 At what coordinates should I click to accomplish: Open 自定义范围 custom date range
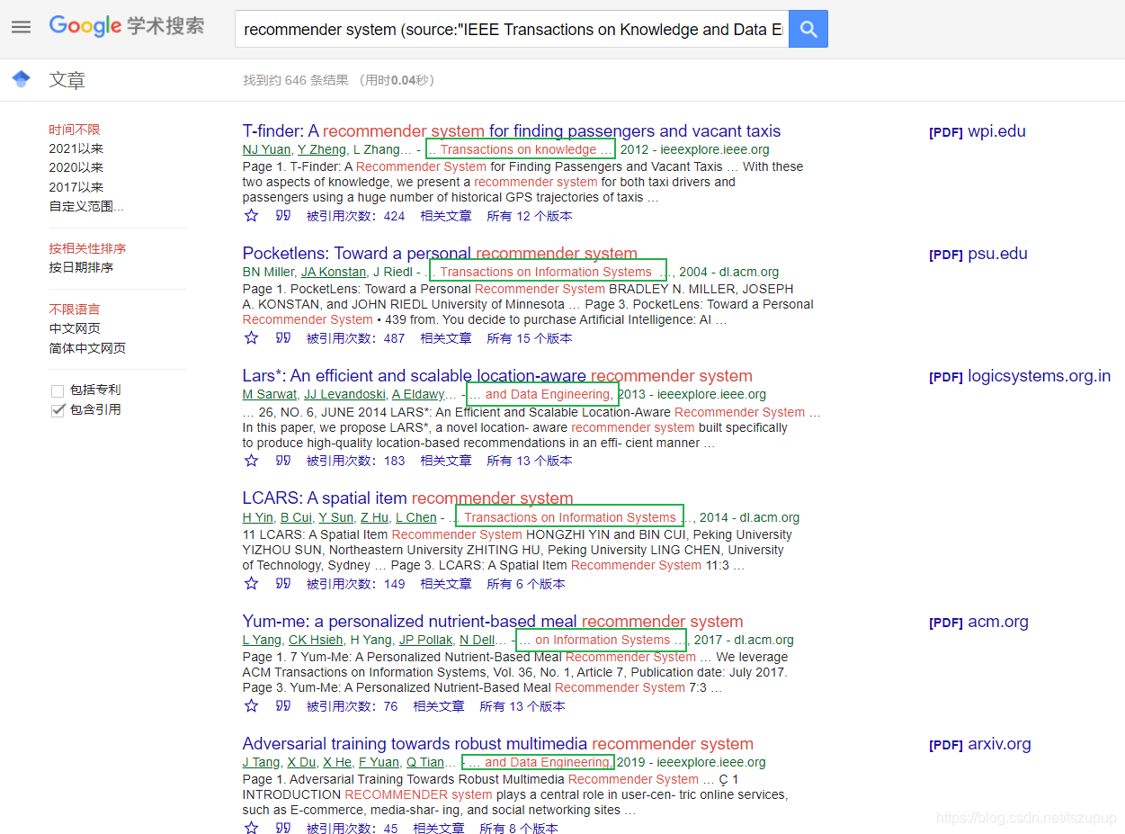tap(86, 206)
